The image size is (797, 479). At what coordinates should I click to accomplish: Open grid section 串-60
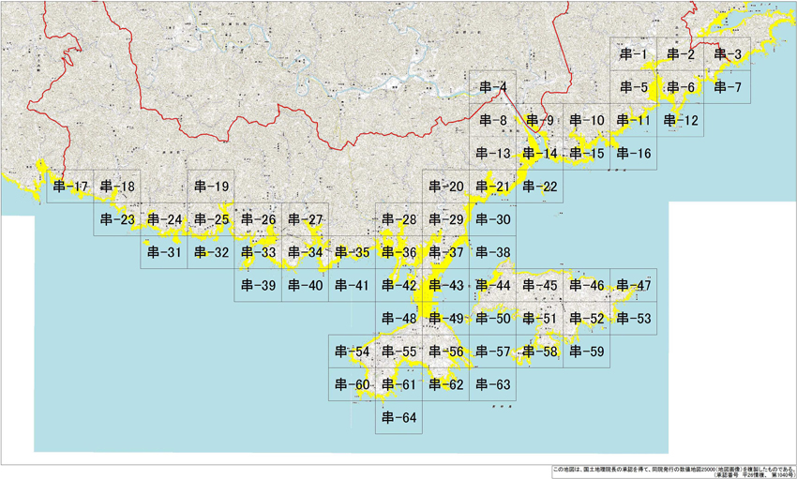352,384
